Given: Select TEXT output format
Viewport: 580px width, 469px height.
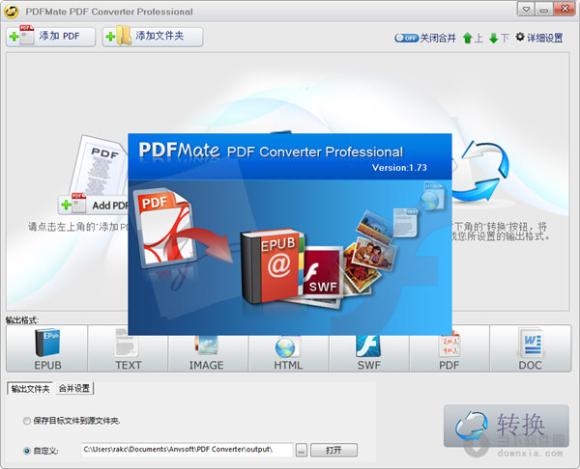Looking at the screenshot, I should click(128, 348).
